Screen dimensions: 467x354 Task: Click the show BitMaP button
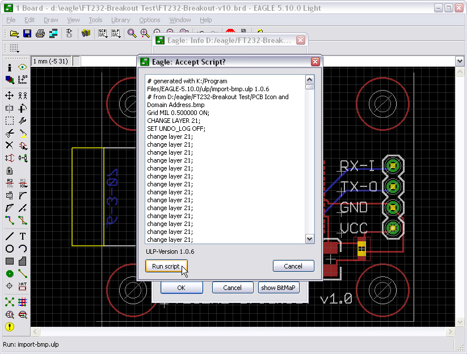(279, 287)
